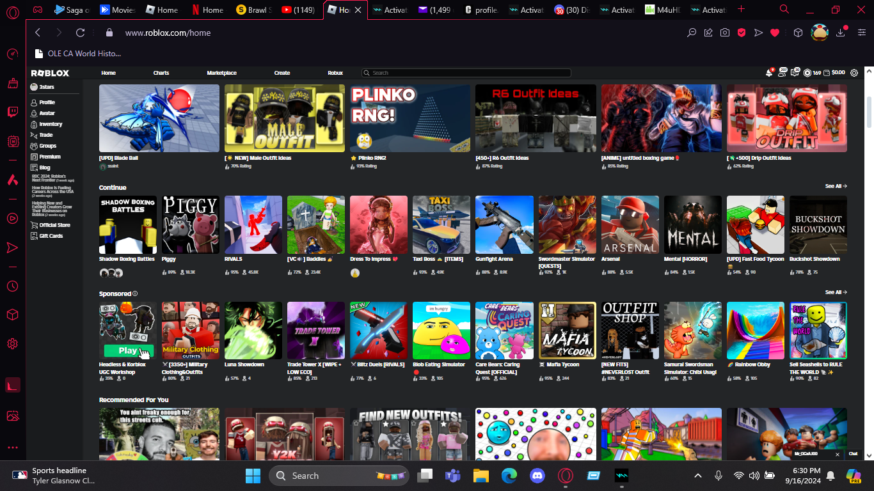This screenshot has height=491, width=874.
Task: Click the Roblox search field
Action: click(x=466, y=73)
